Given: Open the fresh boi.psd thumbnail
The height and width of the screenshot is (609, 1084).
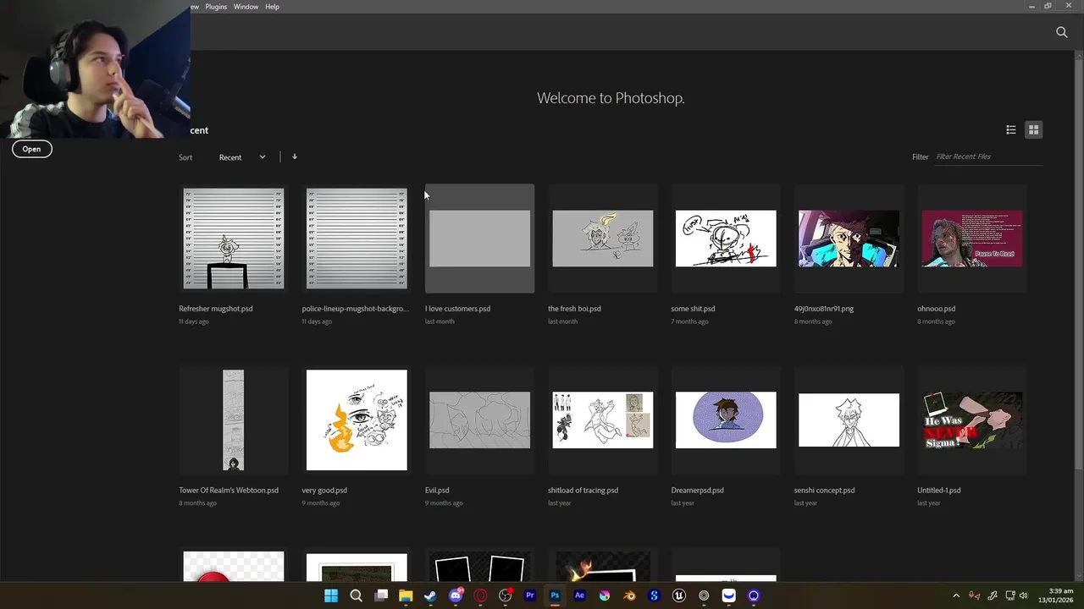Looking at the screenshot, I should tap(603, 239).
